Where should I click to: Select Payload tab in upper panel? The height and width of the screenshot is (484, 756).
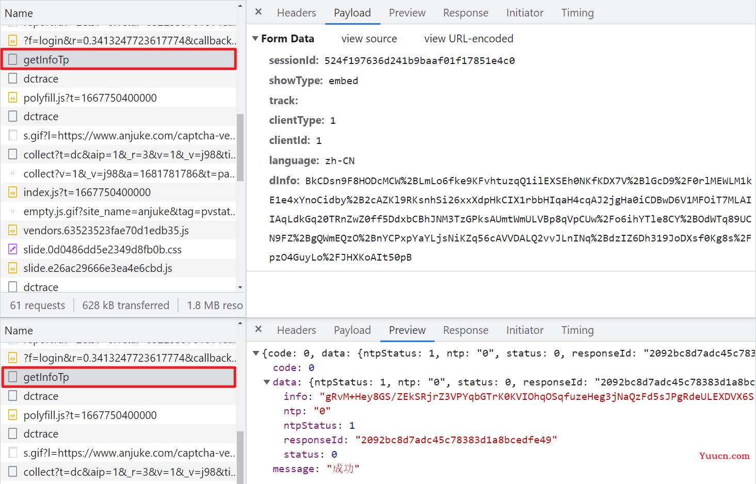click(352, 13)
